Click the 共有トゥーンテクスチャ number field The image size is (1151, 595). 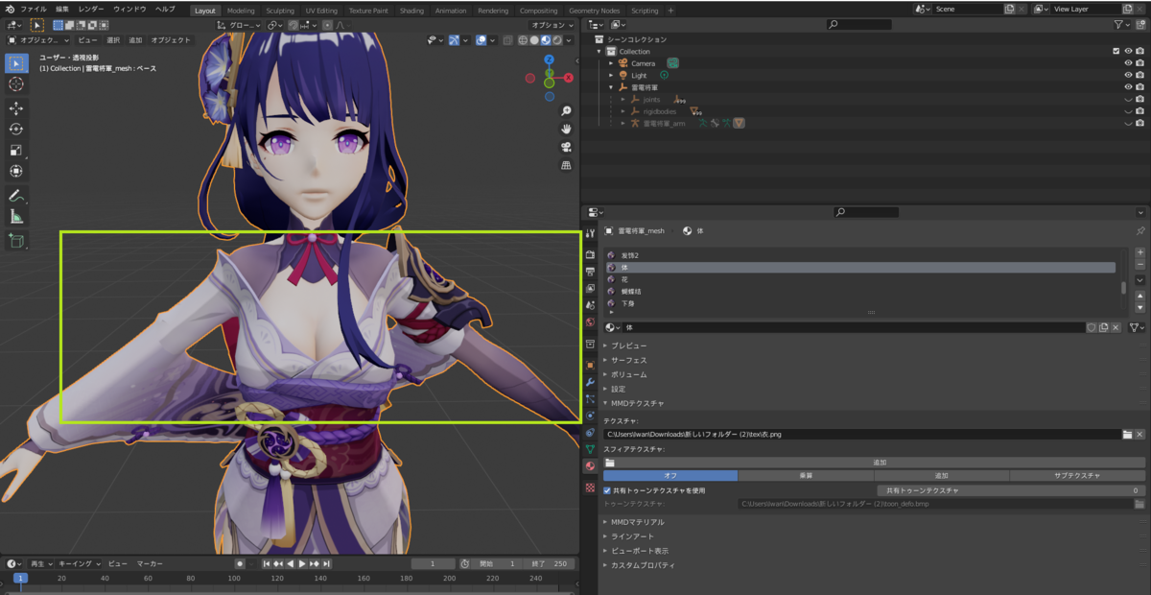1012,490
